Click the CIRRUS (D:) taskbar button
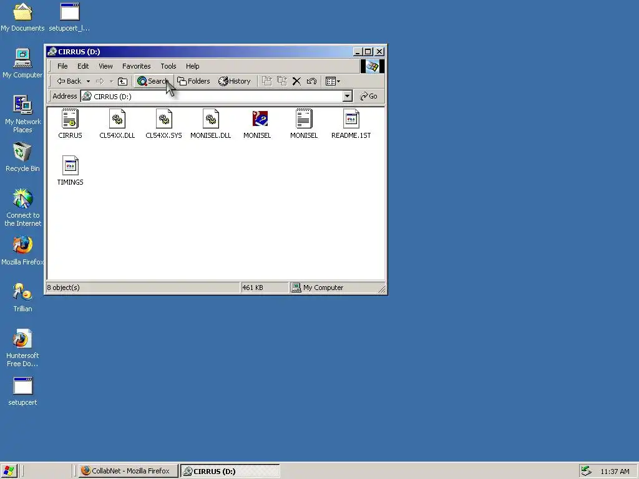The height and width of the screenshot is (479, 639). point(230,471)
